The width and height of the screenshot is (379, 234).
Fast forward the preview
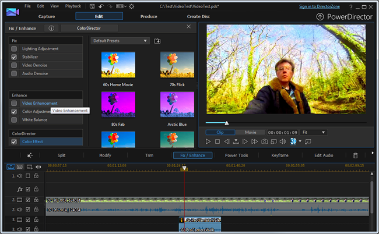click(x=255, y=141)
